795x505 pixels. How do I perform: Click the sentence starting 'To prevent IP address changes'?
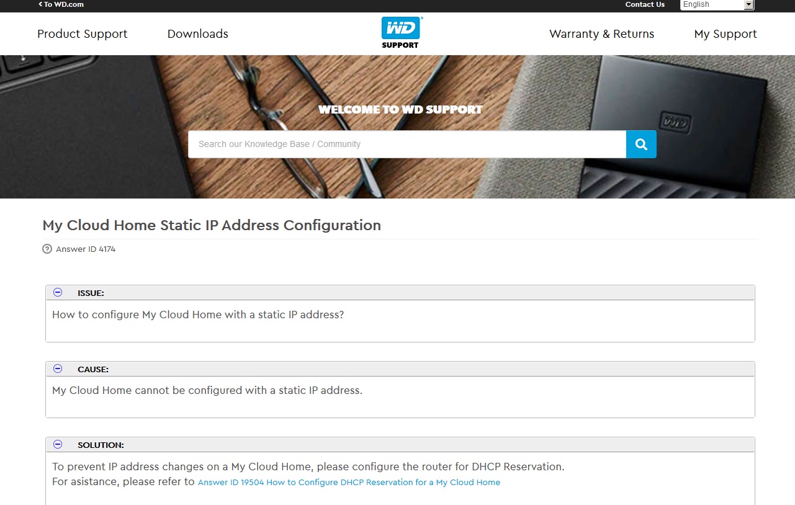tap(308, 467)
